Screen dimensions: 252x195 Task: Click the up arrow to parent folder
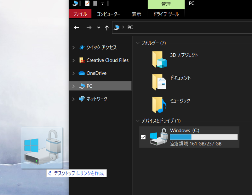(107, 28)
